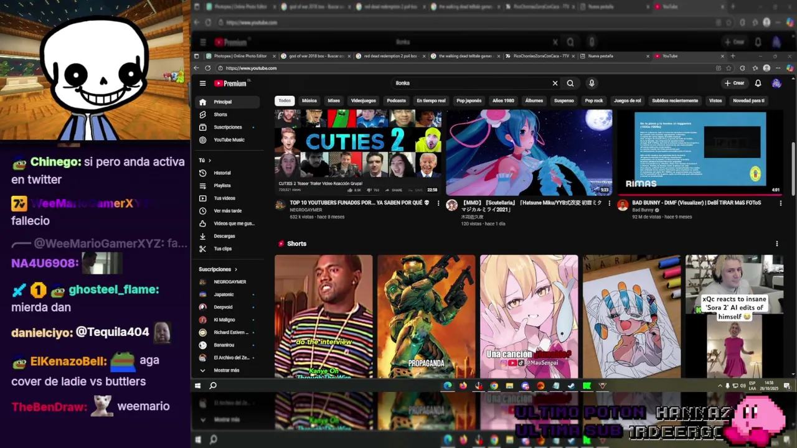Open NEGROGAYMER subscription channel
Viewport: 797px width, 448px height.
pos(226,282)
